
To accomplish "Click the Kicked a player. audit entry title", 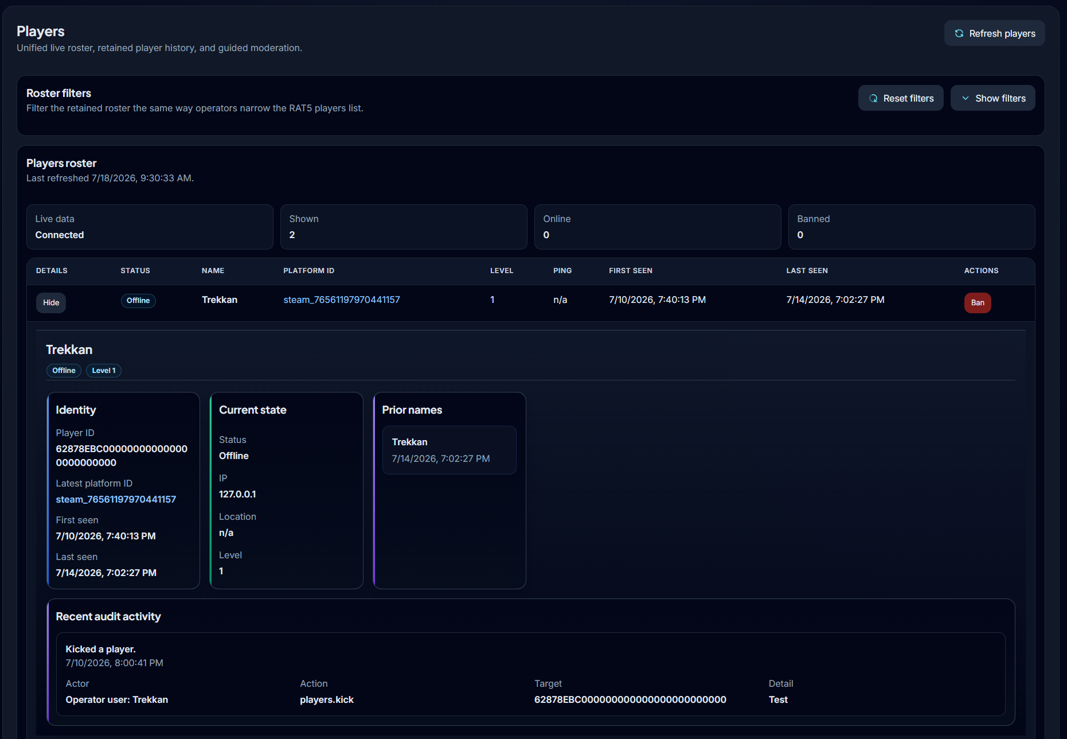I will tap(100, 649).
